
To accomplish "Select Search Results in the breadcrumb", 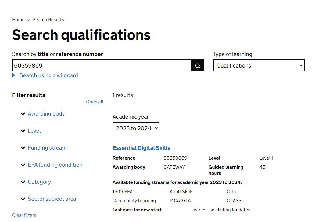I will (48, 19).
